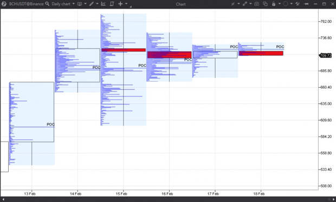336x202 pixels.
Task: Click the platform logo icon
Action: 4,4
